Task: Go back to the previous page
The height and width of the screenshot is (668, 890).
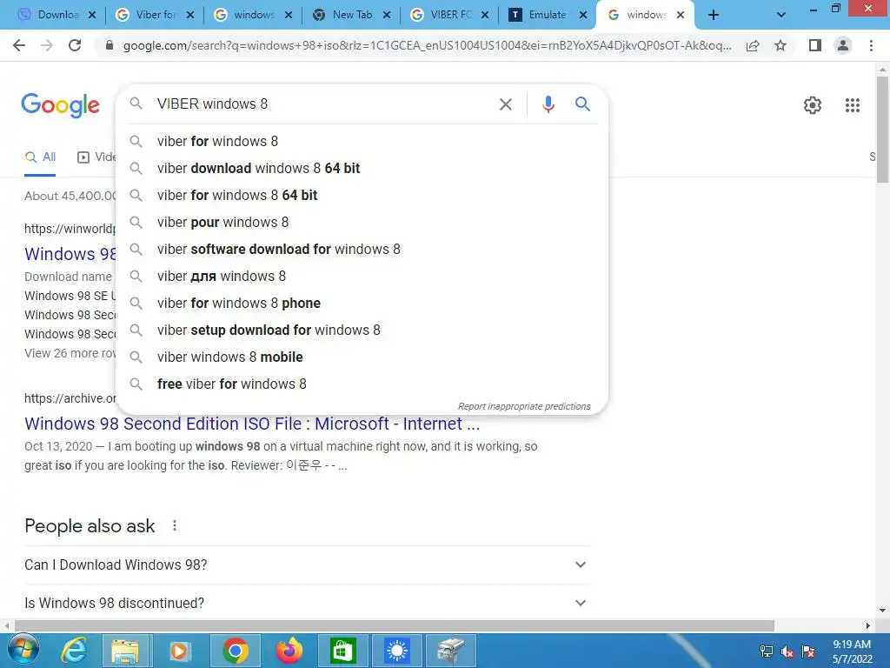Action: point(19,45)
